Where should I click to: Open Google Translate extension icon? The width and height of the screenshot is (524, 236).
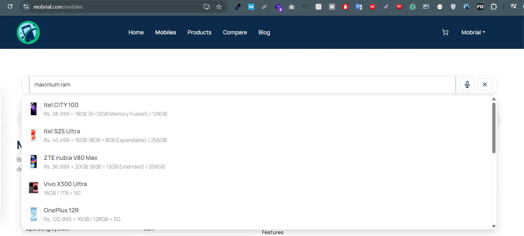point(359,7)
